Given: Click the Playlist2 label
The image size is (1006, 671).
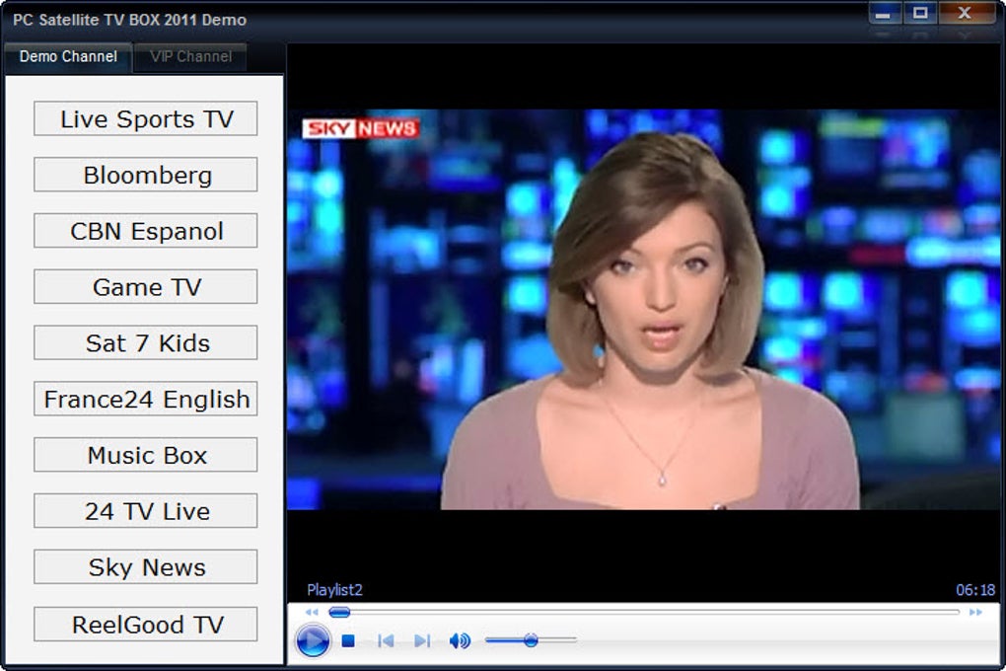Looking at the screenshot, I should pyautogui.click(x=335, y=590).
